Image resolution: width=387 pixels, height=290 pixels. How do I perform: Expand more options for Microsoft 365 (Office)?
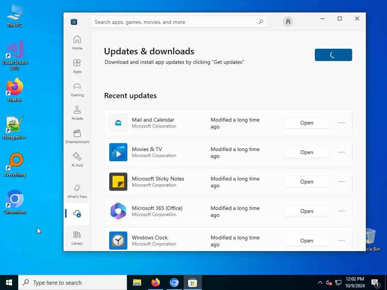point(342,211)
